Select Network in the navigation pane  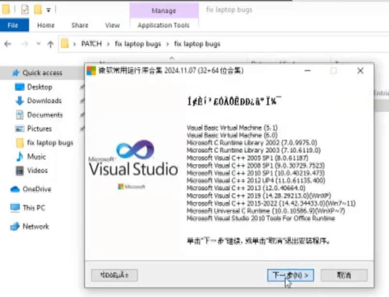36,226
